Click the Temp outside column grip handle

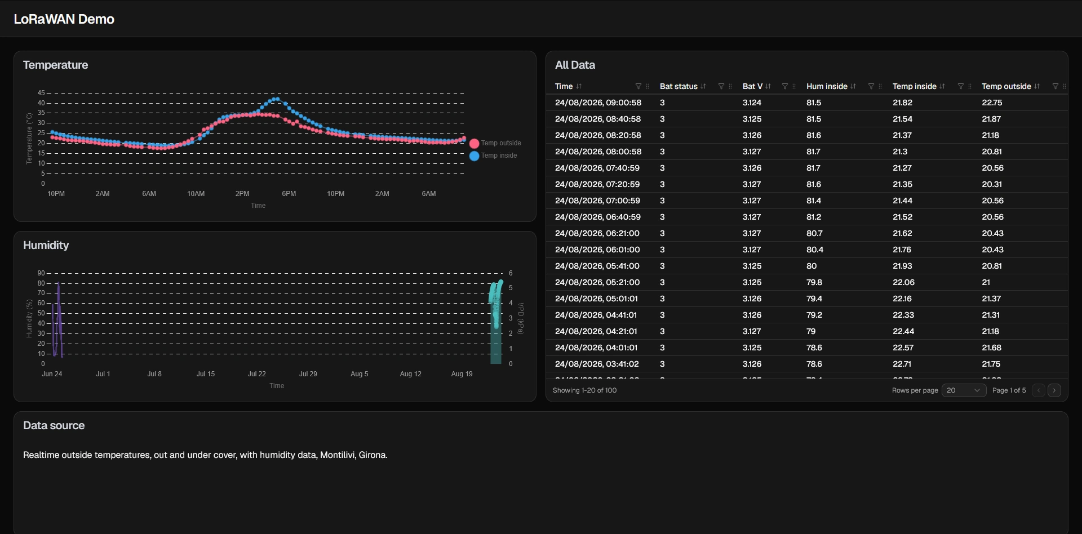[x=1064, y=86]
